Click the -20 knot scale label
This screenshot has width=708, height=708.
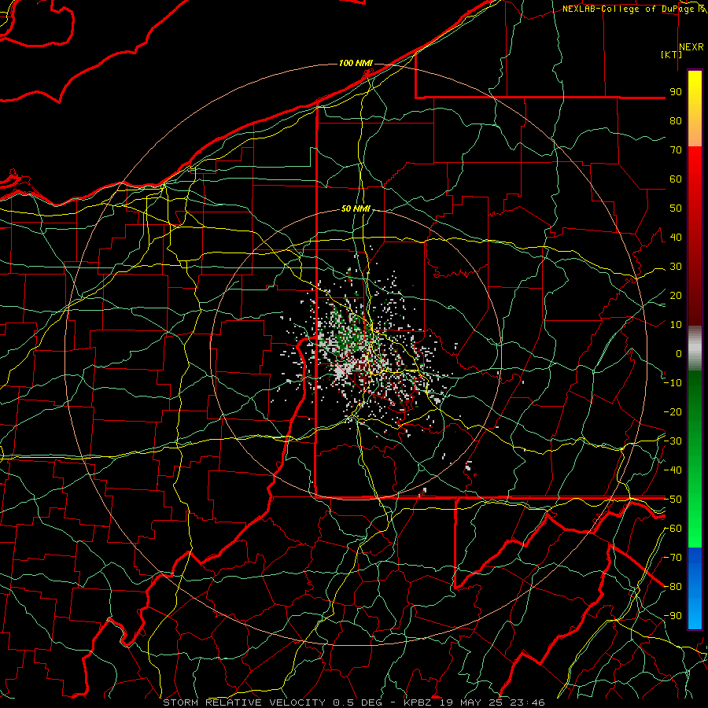point(673,412)
